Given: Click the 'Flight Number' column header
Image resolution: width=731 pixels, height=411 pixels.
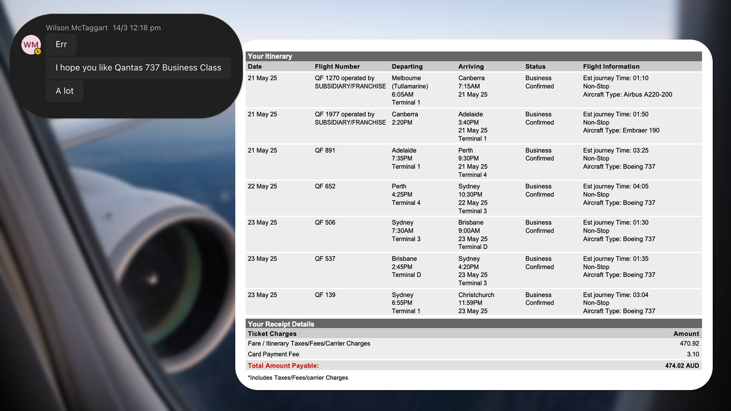Looking at the screenshot, I should click(337, 67).
